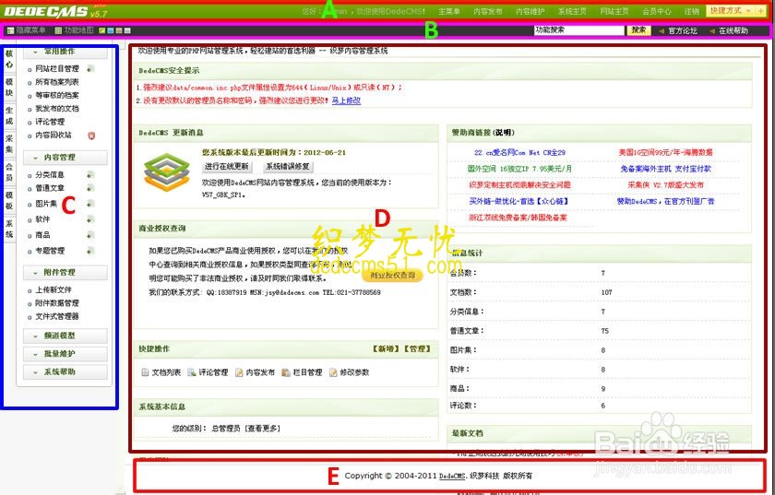Screen dimensions: 775x495
Task: Switch to the 生成 side tab
Action: point(9,115)
